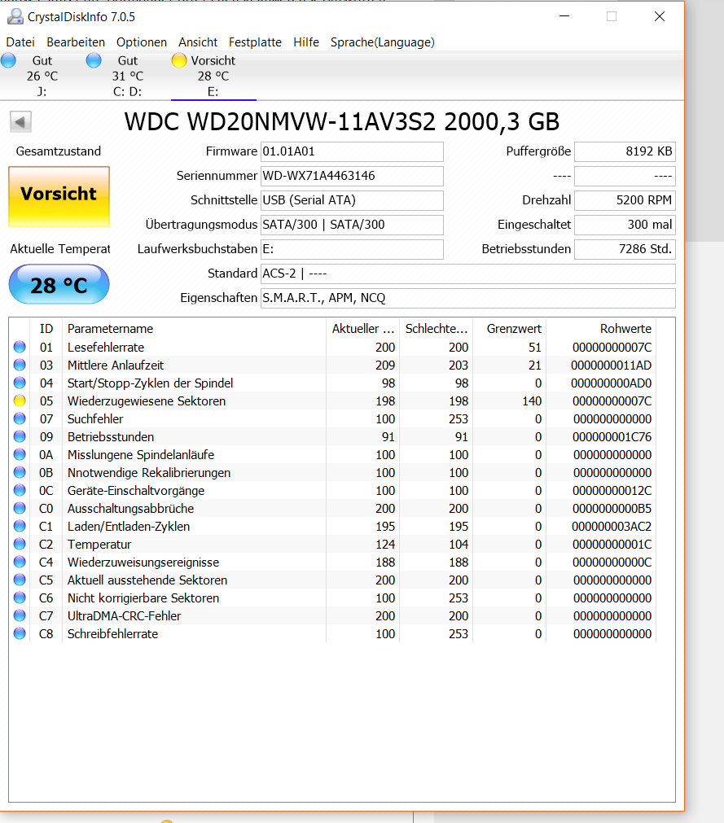Image resolution: width=724 pixels, height=823 pixels.
Task: Click the CrystalDiskInfo app icon in title bar
Action: click(15, 17)
